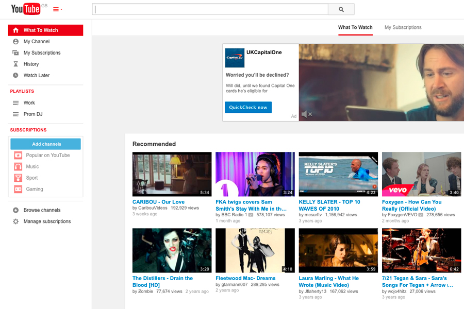Click the History hourglass icon
Screen dimensions: 464x309
[x=15, y=64]
